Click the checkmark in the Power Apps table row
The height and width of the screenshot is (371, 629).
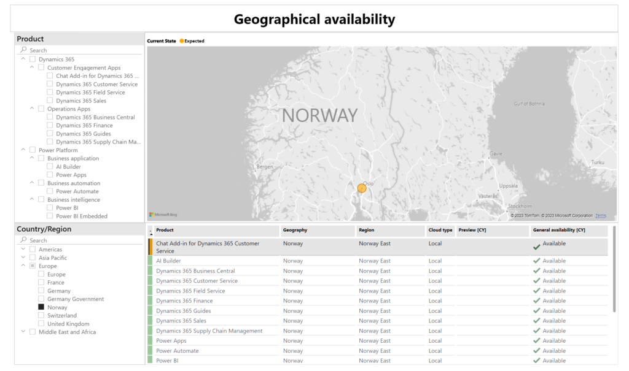(536, 340)
